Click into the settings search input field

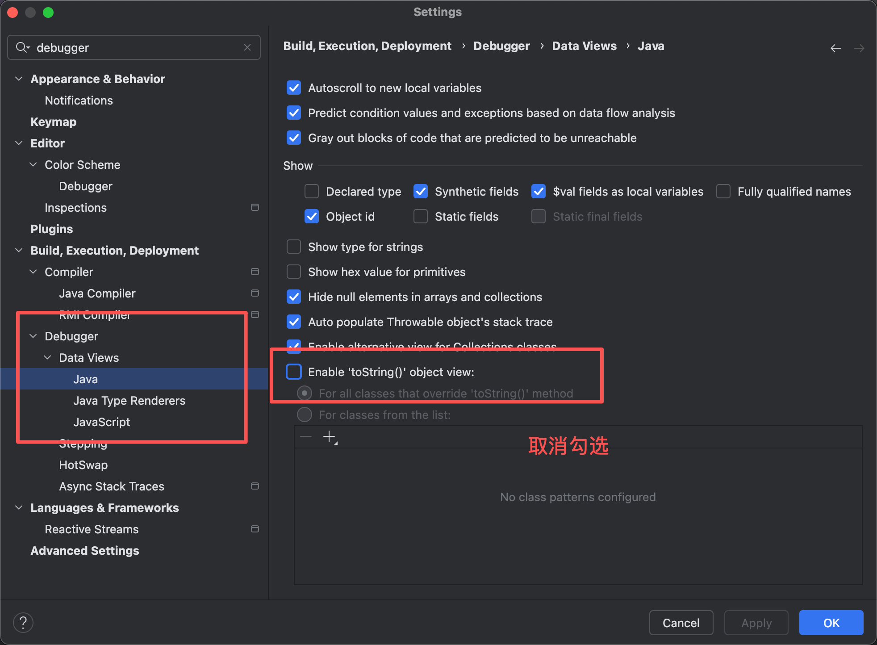coord(134,47)
